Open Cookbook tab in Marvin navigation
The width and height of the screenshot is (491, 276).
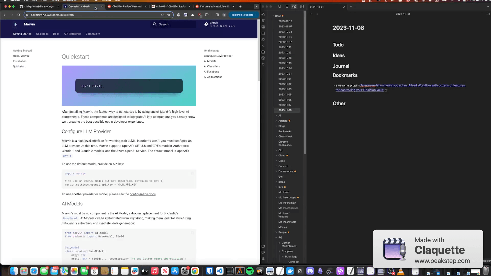(42, 34)
